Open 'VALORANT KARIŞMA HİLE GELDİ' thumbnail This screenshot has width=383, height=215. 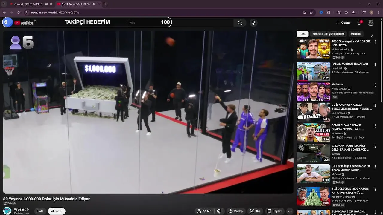(313, 153)
